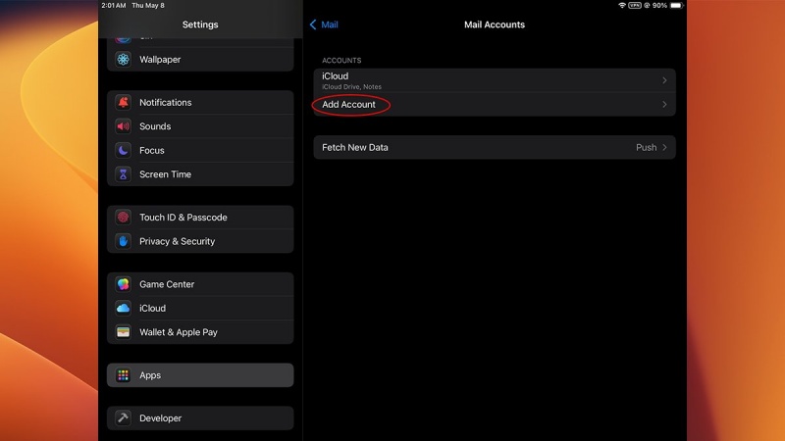Open Fetch New Data
The image size is (785, 441).
(495, 148)
